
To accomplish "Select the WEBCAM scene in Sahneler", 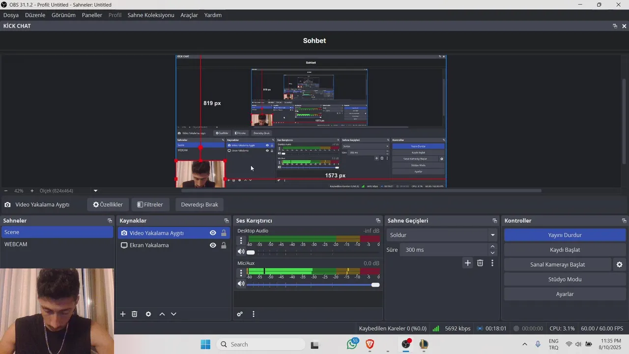I will (57, 244).
